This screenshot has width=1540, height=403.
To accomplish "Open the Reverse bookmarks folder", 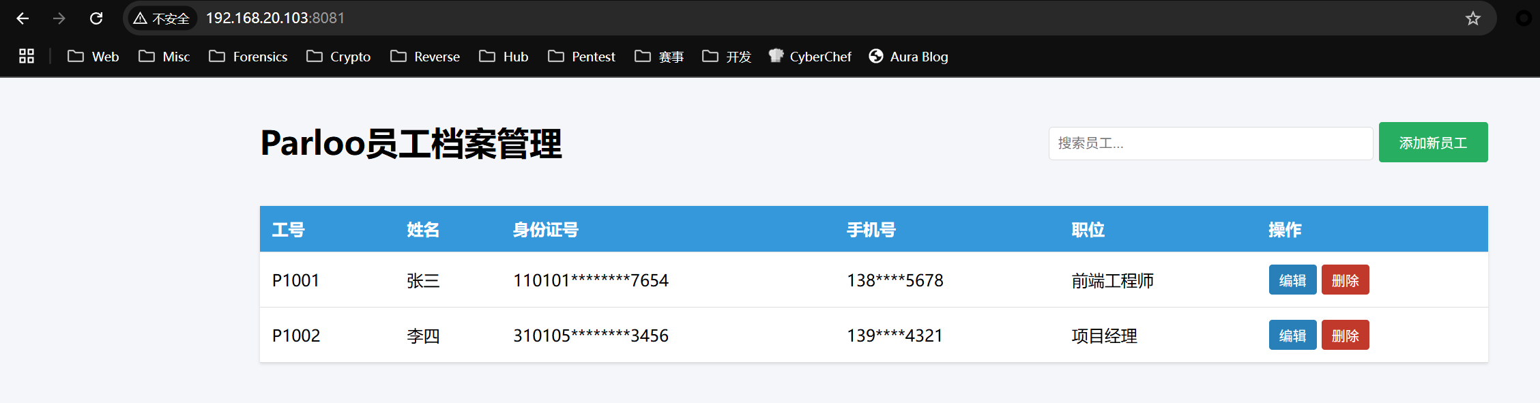I will 425,57.
